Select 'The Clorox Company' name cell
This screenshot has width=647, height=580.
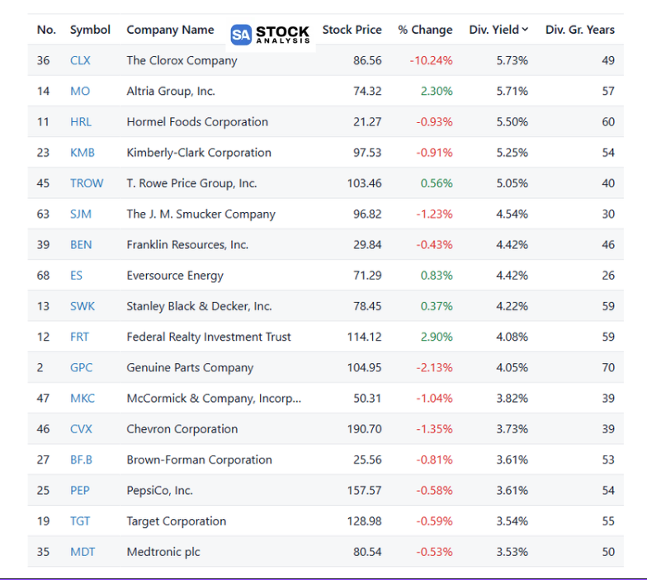[x=182, y=61]
